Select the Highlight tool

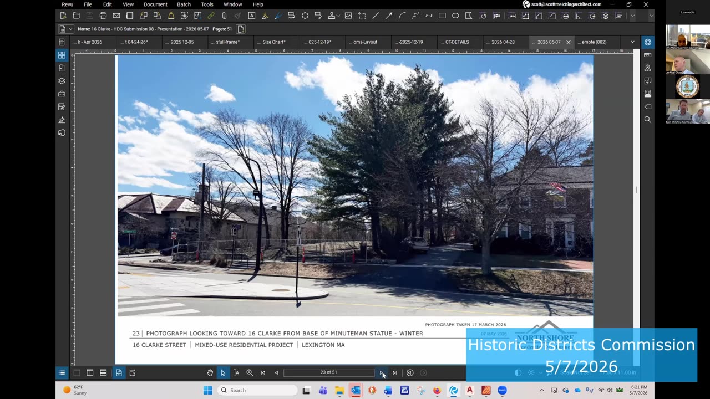tap(265, 16)
